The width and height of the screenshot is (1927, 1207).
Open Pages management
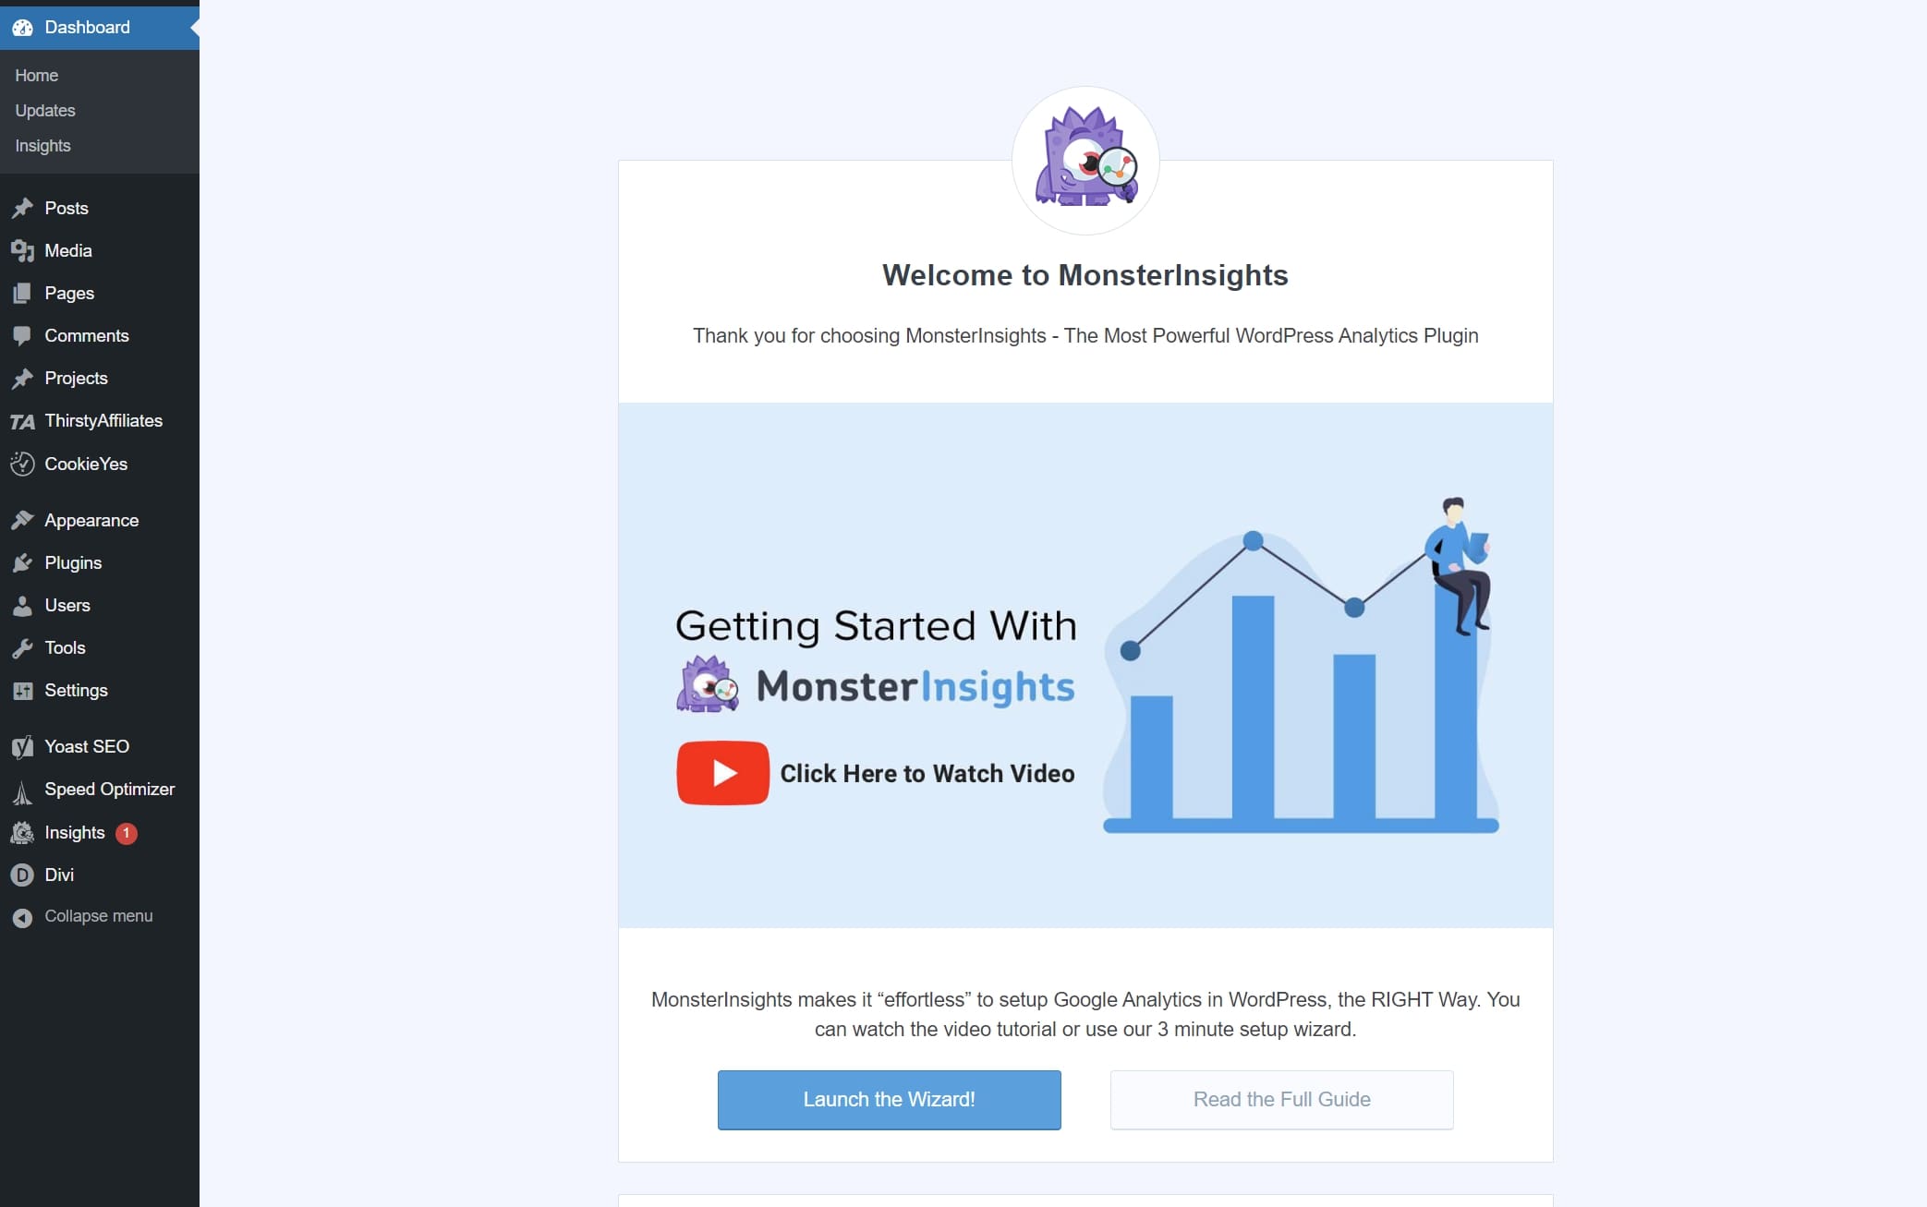coord(68,292)
